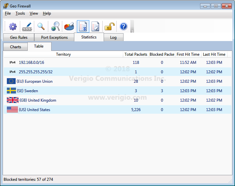Sort by the First Hit Time header

coord(188,54)
